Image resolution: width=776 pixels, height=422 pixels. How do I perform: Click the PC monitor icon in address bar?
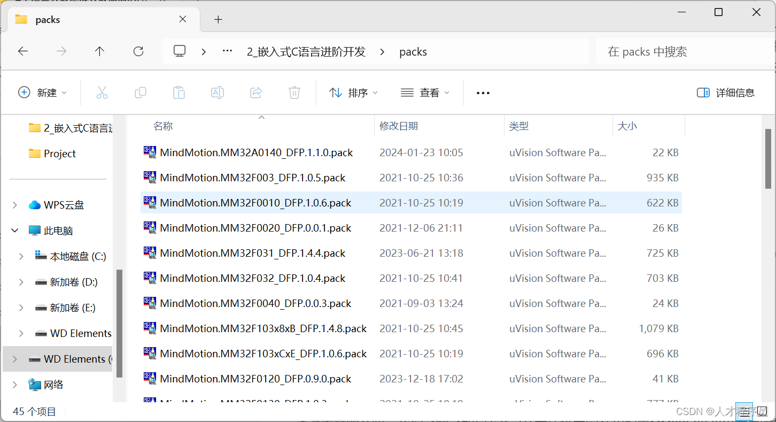pyautogui.click(x=180, y=51)
